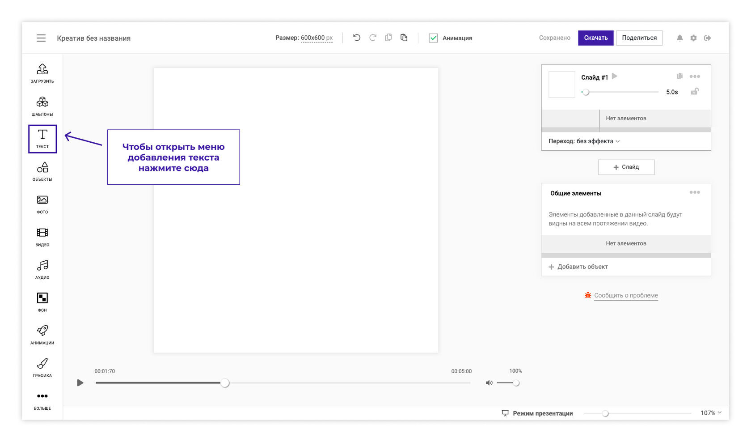Image resolution: width=751 pixels, height=442 pixels.
Task: Open the Объекты shapes panel
Action: click(42, 172)
